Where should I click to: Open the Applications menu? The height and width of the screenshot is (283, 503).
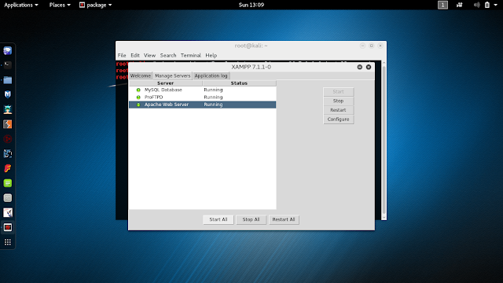click(x=21, y=5)
